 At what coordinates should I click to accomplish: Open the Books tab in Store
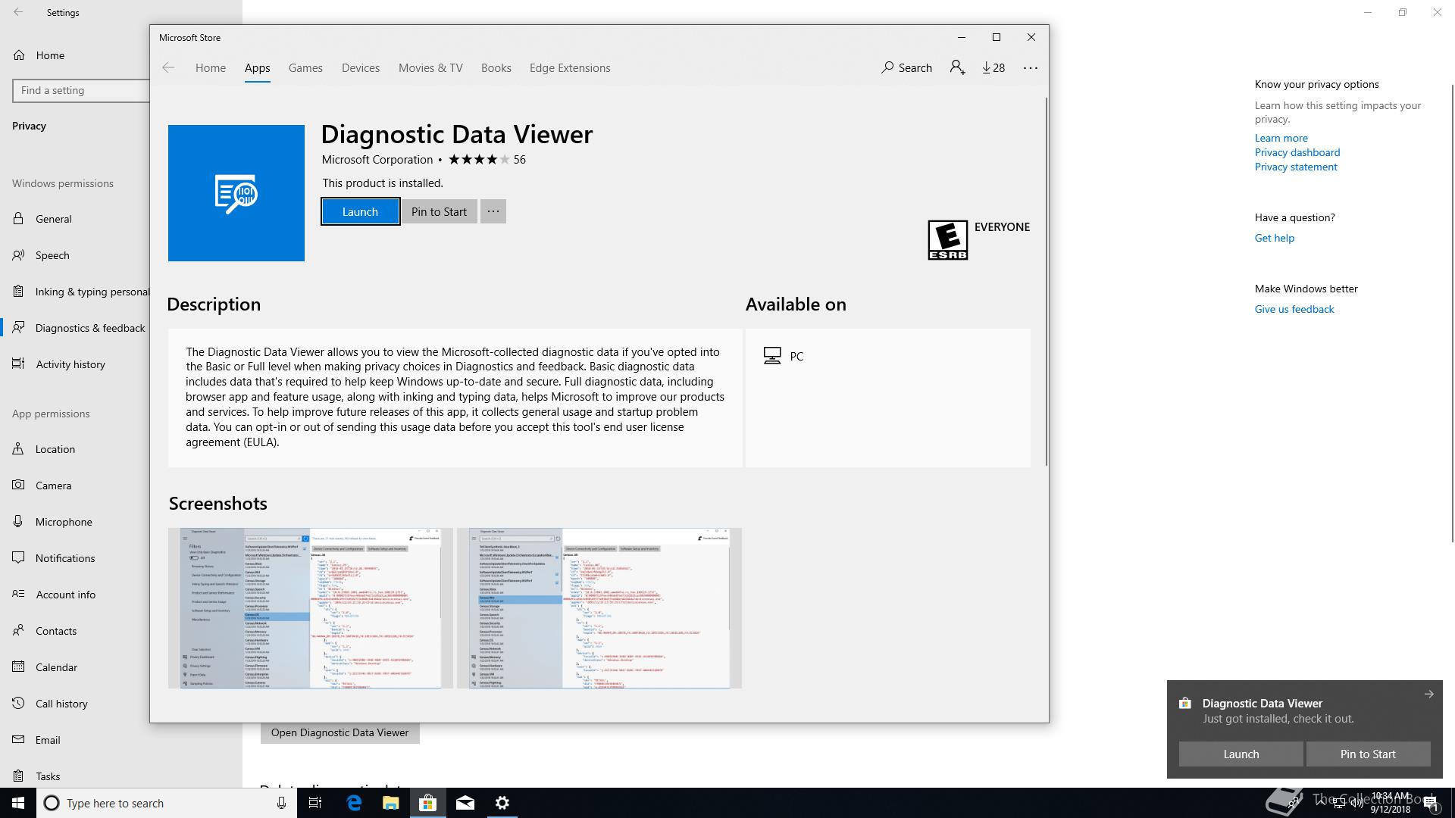click(496, 67)
